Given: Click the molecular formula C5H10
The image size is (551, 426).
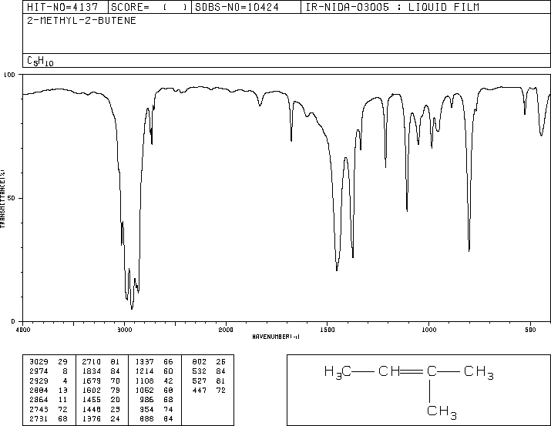Looking at the screenshot, I should 40,61.
